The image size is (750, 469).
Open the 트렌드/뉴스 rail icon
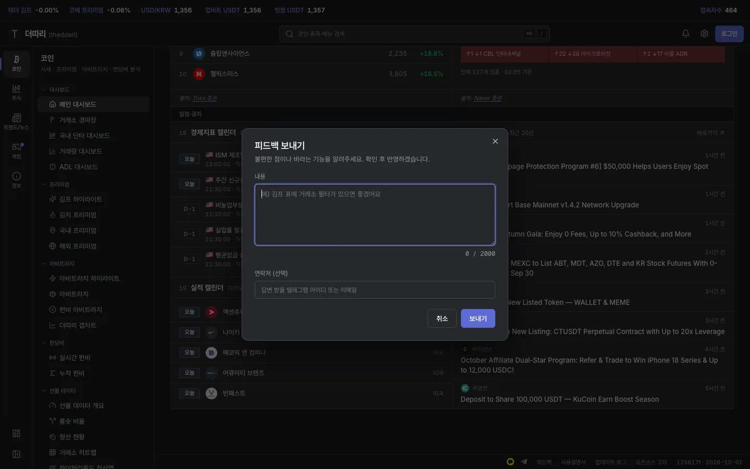coord(17,122)
